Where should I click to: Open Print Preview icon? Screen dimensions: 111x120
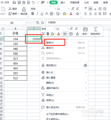click(x=29, y=3)
